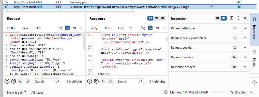
Task: Go to previous search match in Request
Action: pyautogui.click(x=21, y=81)
